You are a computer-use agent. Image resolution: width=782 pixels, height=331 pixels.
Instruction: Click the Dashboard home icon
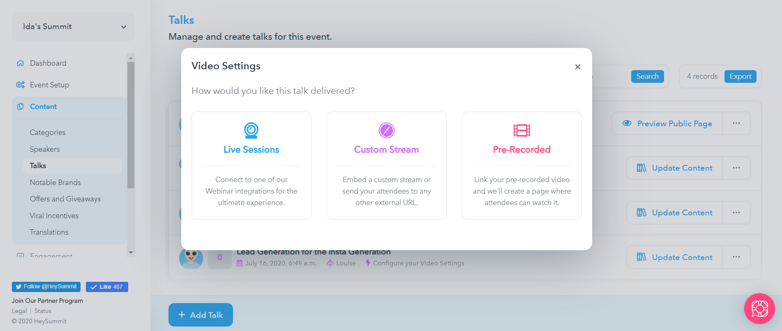(20, 63)
